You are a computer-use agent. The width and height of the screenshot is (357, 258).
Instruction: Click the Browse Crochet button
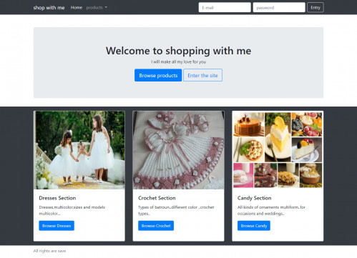click(x=156, y=226)
